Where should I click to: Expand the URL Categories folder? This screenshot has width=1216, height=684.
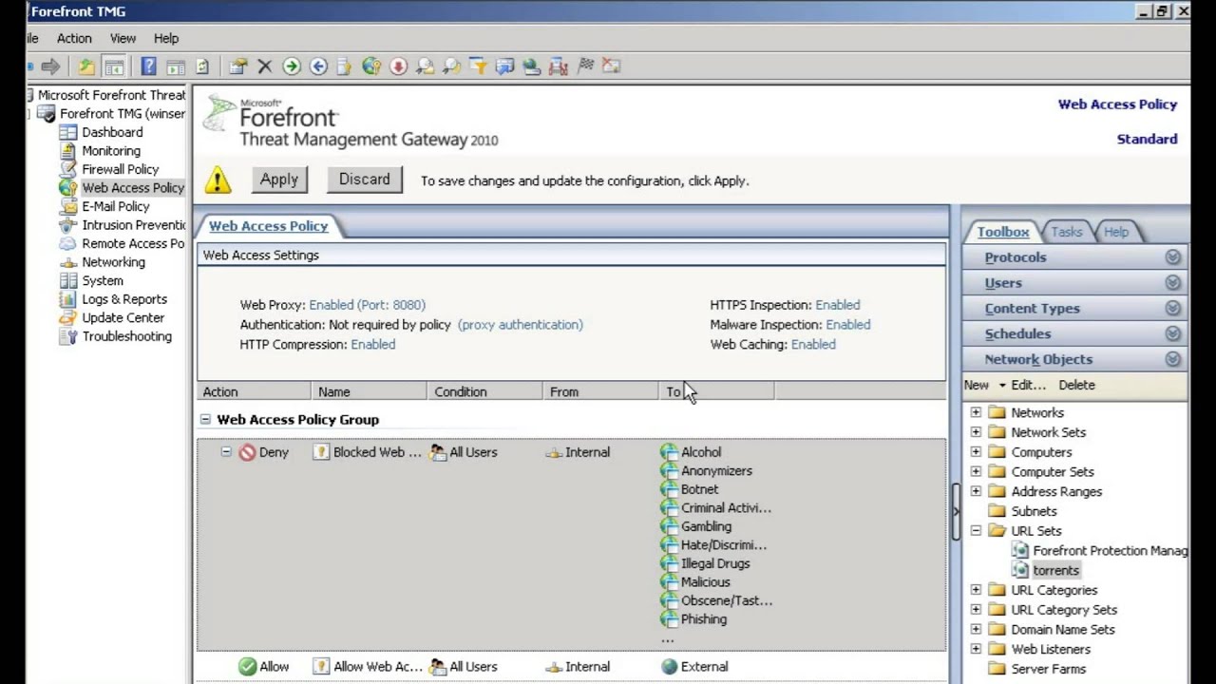coord(976,590)
